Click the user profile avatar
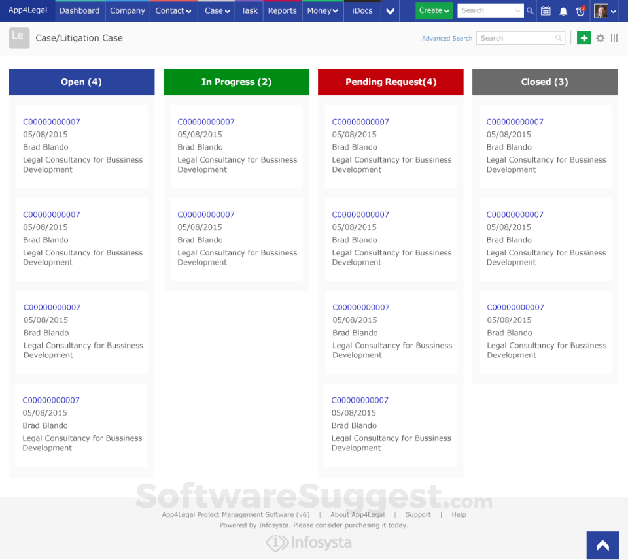Screen dimensions: 628x560 point(601,11)
